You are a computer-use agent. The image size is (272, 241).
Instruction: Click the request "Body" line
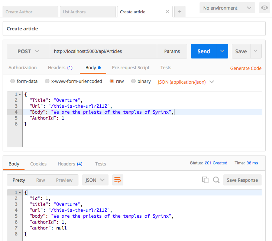tap(101, 112)
